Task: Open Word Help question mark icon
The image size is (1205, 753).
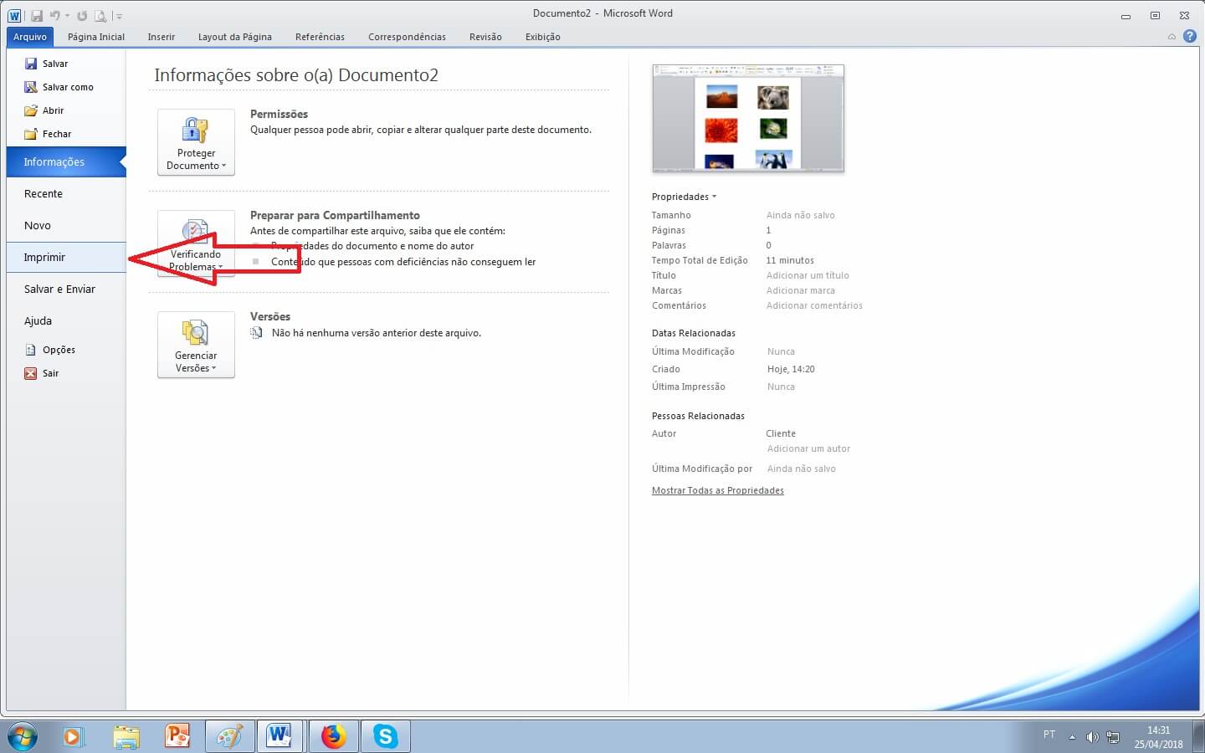Action: 1189,36
